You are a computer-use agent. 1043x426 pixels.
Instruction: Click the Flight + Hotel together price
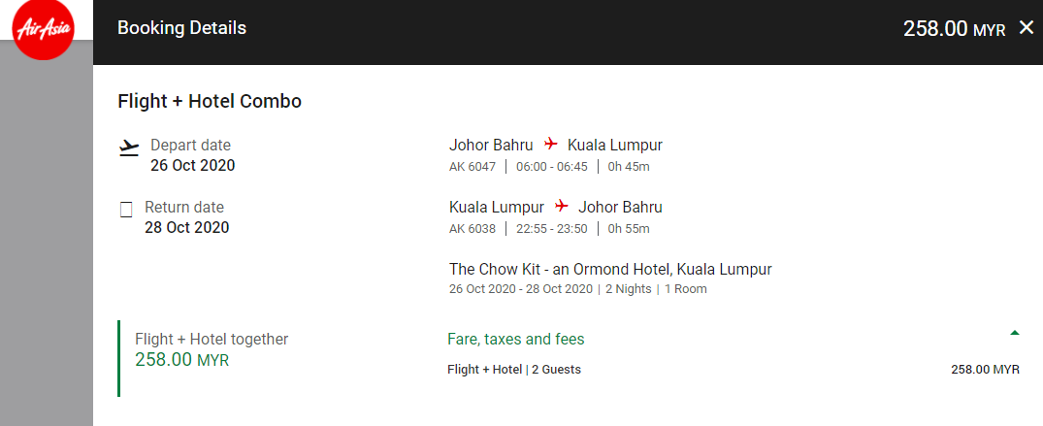pyautogui.click(x=181, y=360)
